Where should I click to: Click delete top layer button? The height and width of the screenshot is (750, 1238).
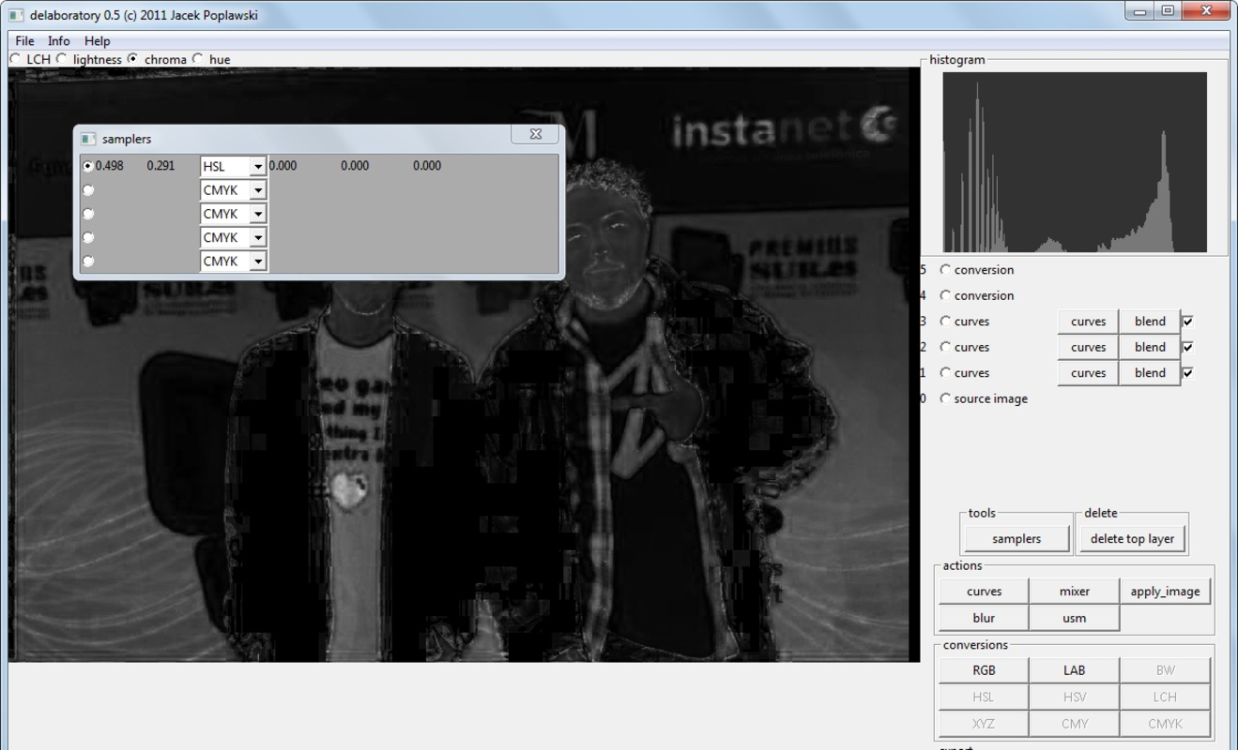[1132, 539]
